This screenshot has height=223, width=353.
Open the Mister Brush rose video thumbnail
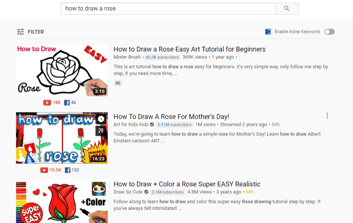pyautogui.click(x=62, y=71)
